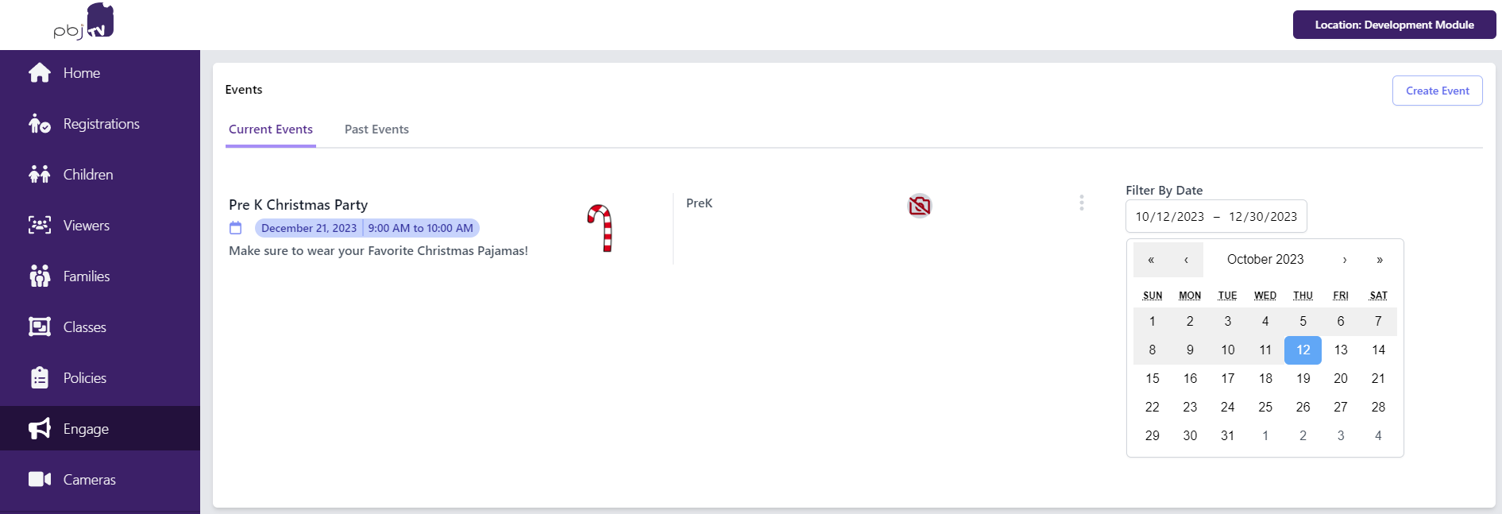Toggle the no-camera icon for PreK event
The width and height of the screenshot is (1502, 514).
point(920,206)
